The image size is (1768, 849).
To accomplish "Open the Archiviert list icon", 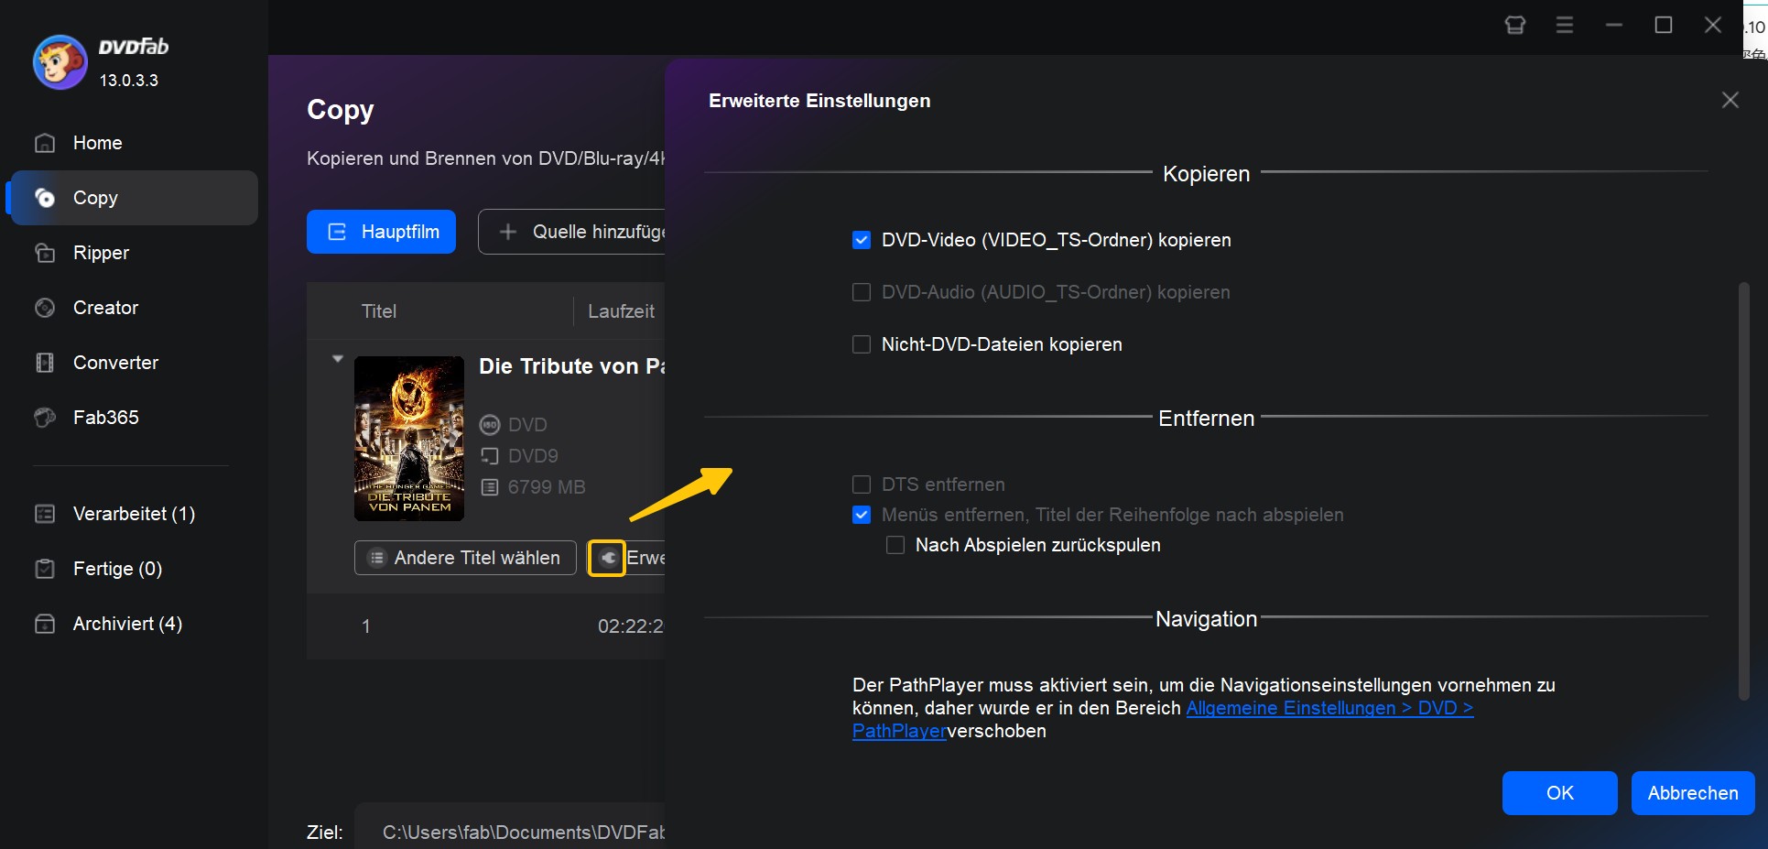I will click(45, 624).
